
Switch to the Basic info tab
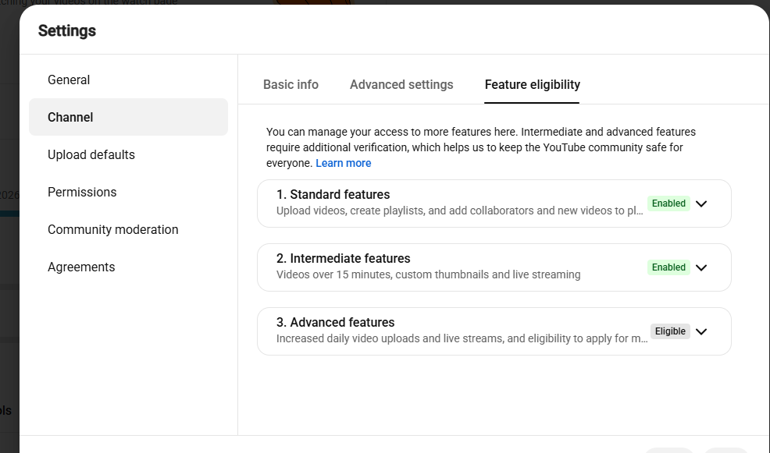(291, 85)
